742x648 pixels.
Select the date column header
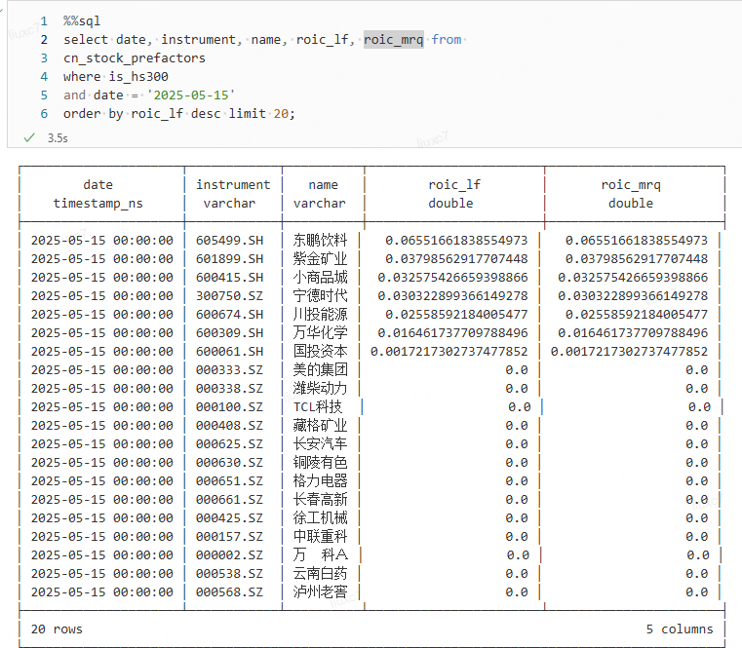98,184
